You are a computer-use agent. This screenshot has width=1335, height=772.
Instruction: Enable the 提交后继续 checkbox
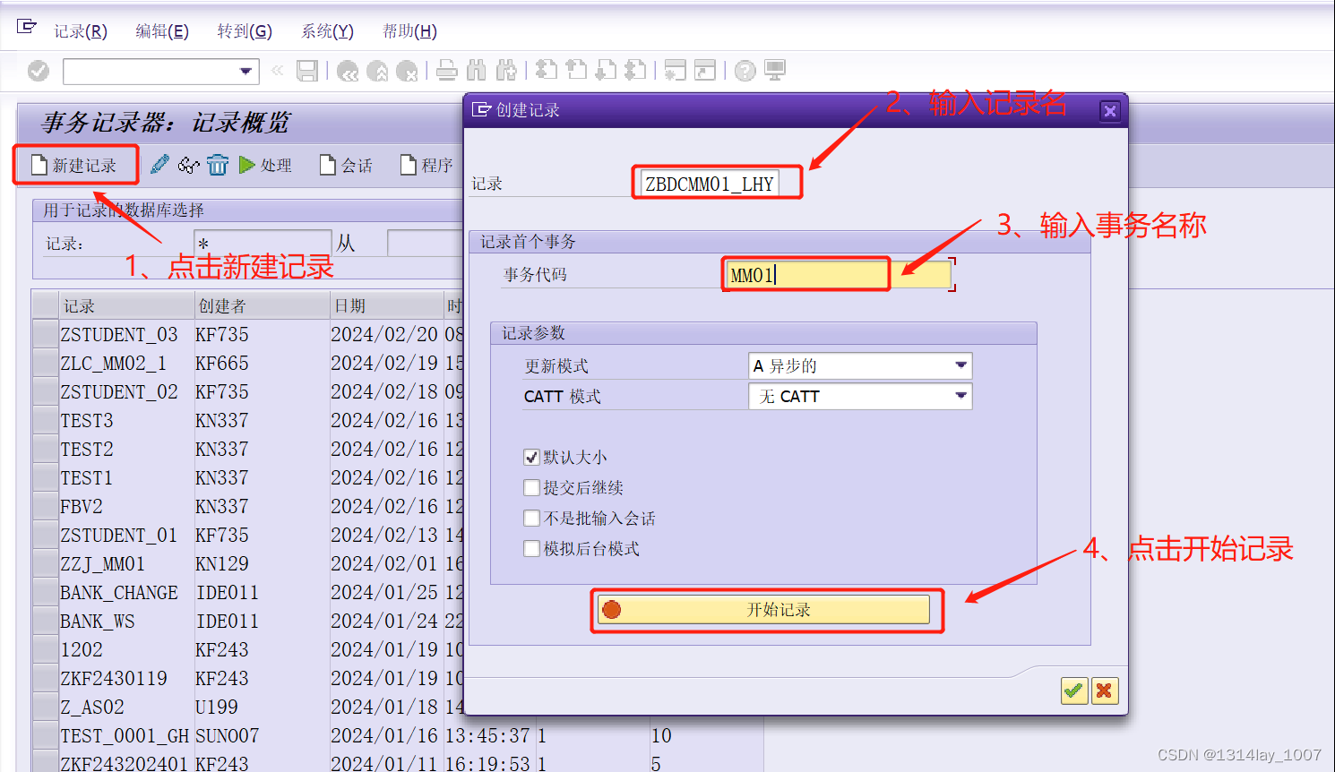[531, 487]
